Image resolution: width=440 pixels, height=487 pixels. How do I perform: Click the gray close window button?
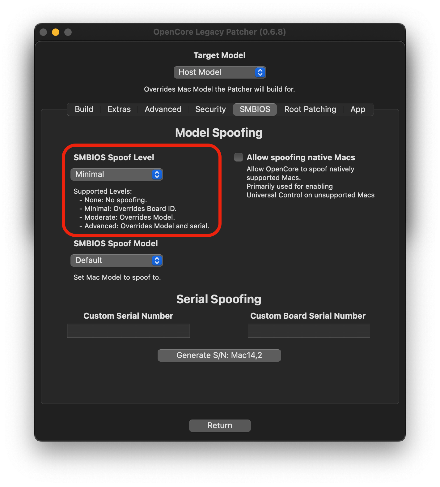coord(43,32)
